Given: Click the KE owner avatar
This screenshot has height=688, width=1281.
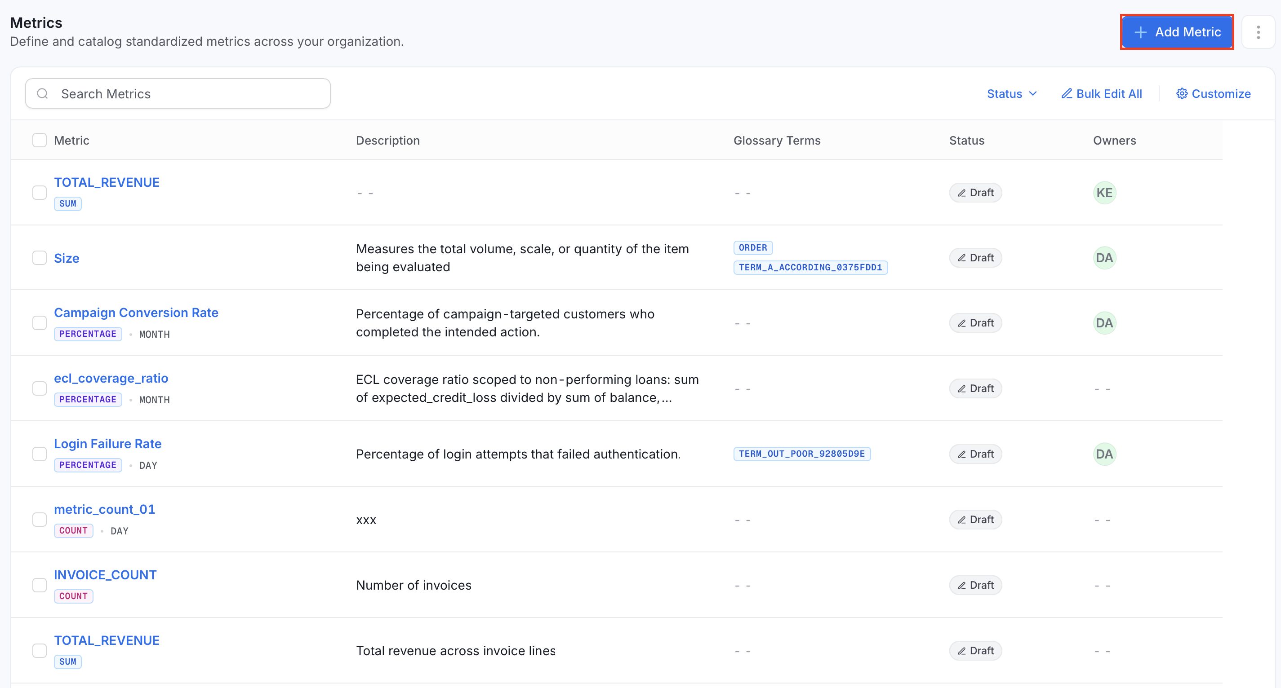Looking at the screenshot, I should (x=1104, y=193).
